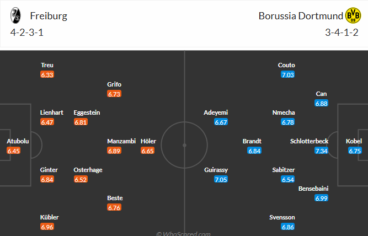Click Kübler's 6.96 rating badge
The height and width of the screenshot is (236, 368).
tap(47, 227)
